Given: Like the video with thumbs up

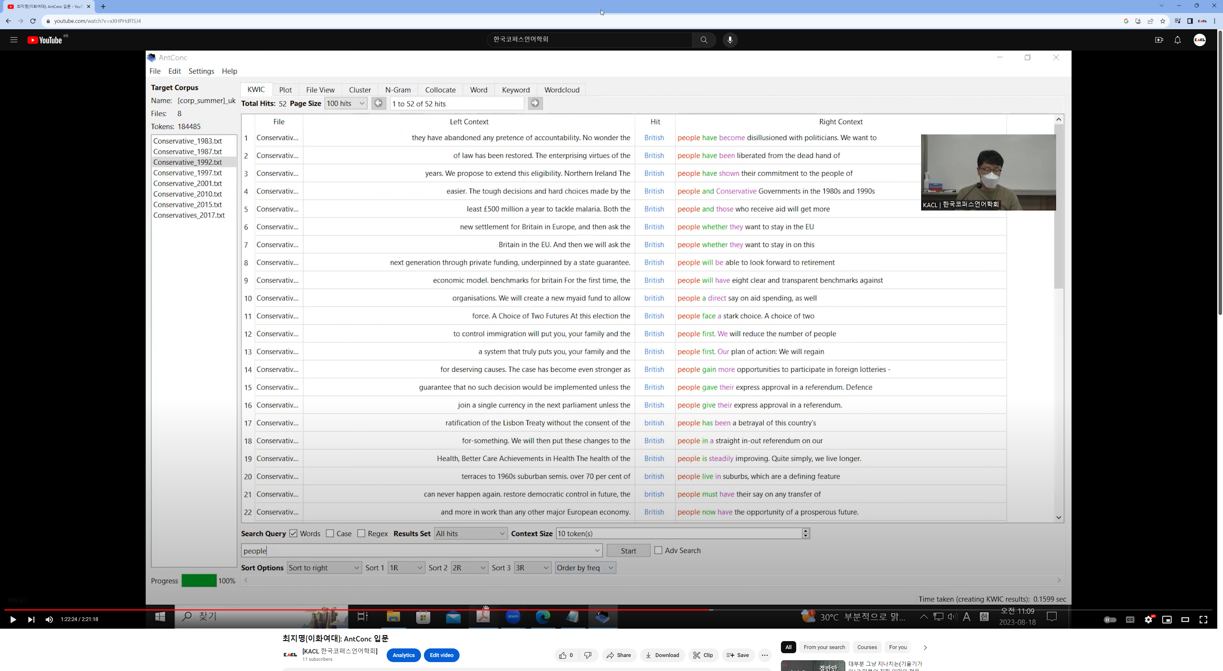Looking at the screenshot, I should 566,655.
